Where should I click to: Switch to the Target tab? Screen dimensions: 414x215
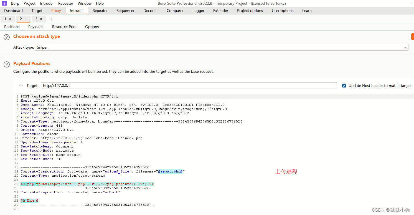click(x=37, y=11)
